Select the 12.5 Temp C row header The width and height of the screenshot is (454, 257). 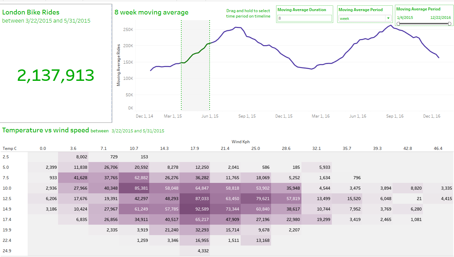7,199
